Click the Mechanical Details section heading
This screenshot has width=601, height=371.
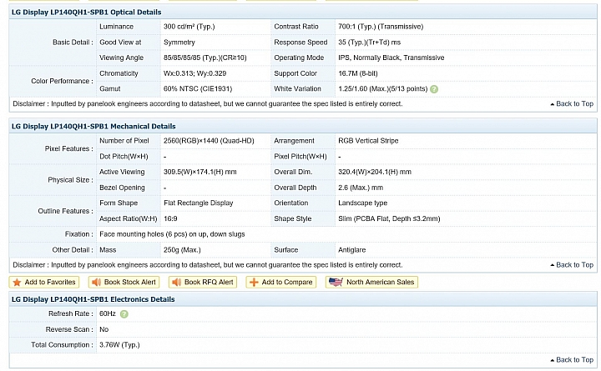point(93,127)
